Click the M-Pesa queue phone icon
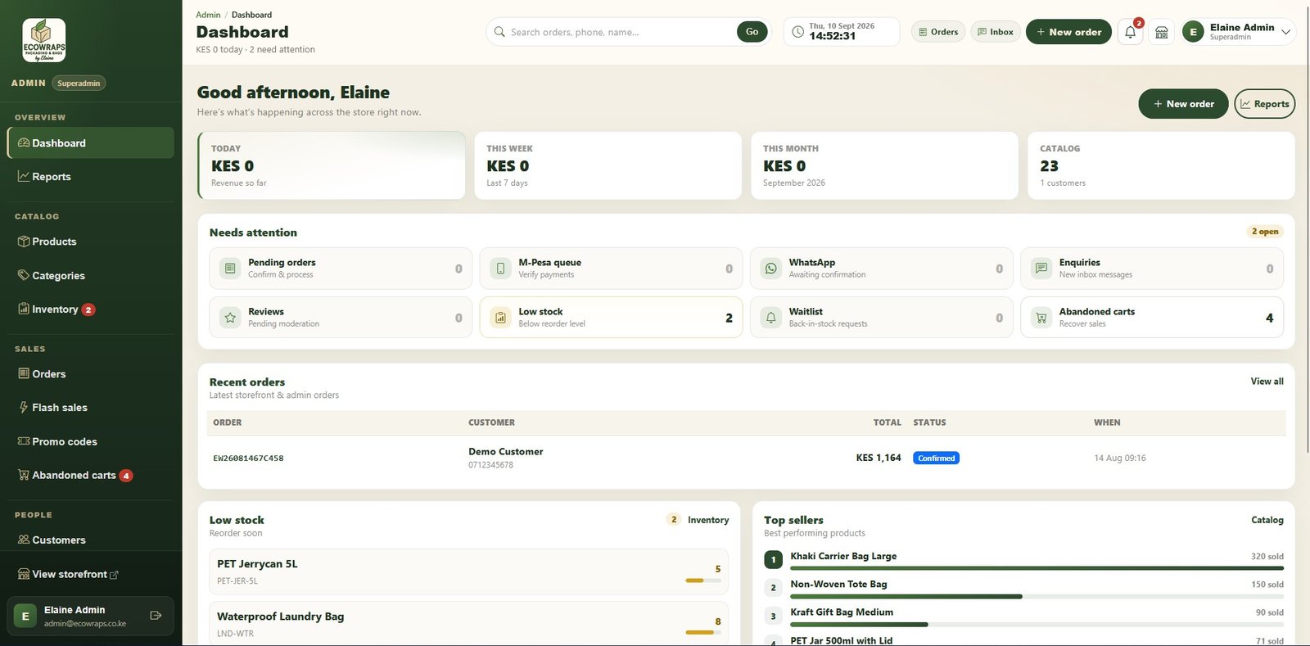Viewport: 1310px width, 646px height. click(500, 269)
